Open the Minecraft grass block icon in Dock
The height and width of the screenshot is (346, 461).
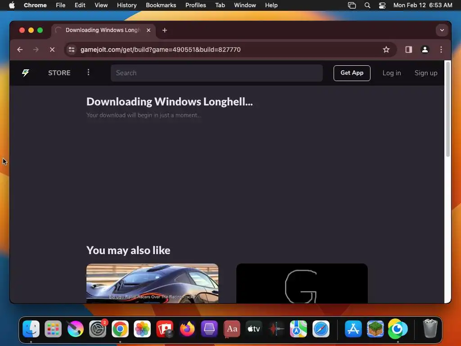click(x=375, y=328)
